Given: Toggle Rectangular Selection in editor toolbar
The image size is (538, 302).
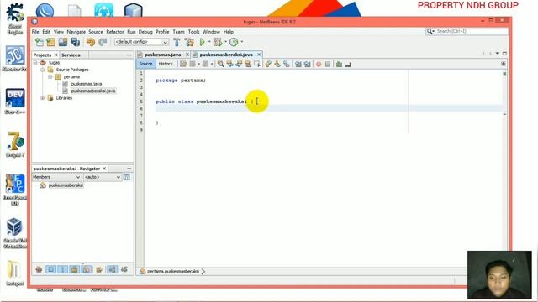Looking at the screenshot, I should point(257,64).
